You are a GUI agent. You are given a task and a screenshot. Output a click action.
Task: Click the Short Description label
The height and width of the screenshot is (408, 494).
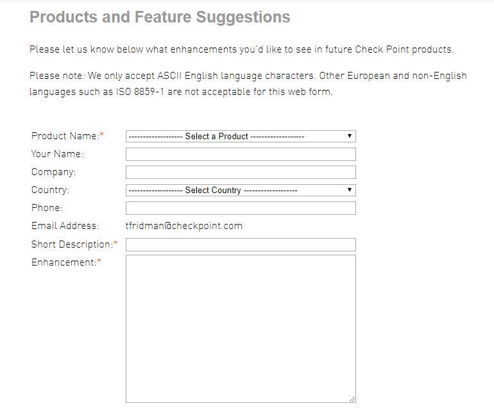[72, 244]
